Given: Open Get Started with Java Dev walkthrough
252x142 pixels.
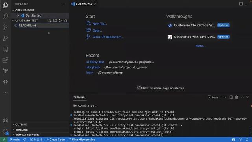Looking at the screenshot, I should [198, 37].
